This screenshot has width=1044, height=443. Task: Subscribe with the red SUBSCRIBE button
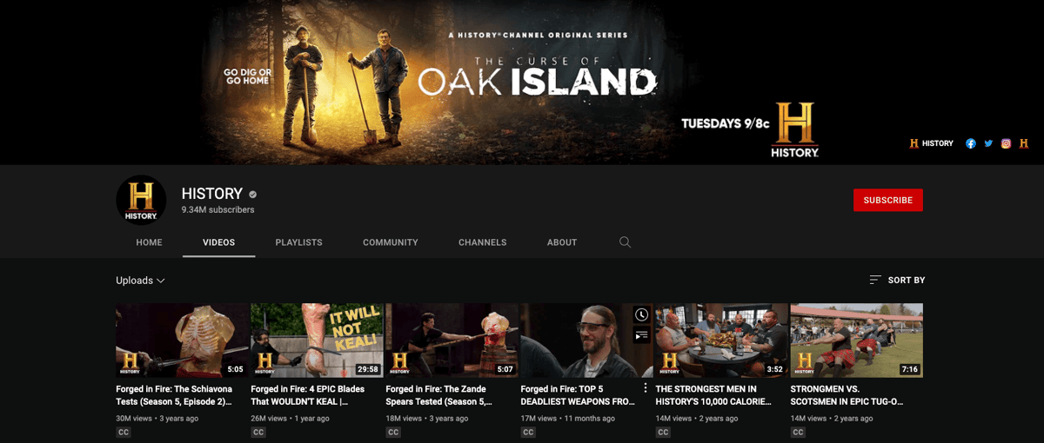coord(888,200)
